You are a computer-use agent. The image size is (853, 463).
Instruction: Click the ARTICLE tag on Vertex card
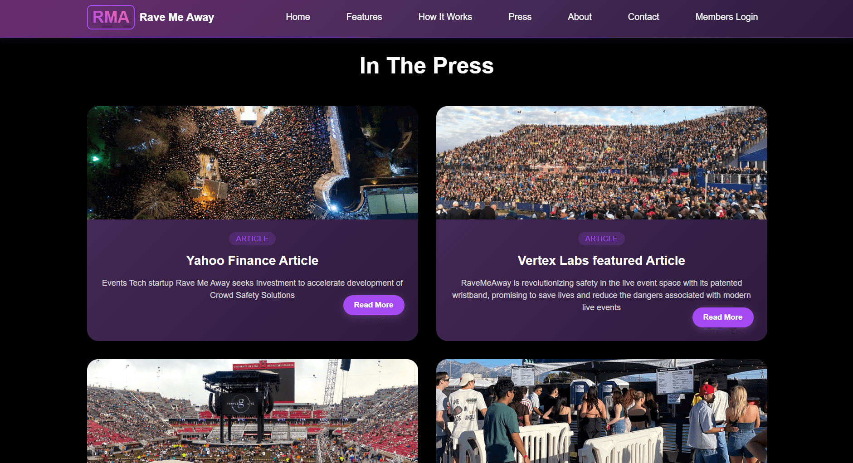click(601, 239)
